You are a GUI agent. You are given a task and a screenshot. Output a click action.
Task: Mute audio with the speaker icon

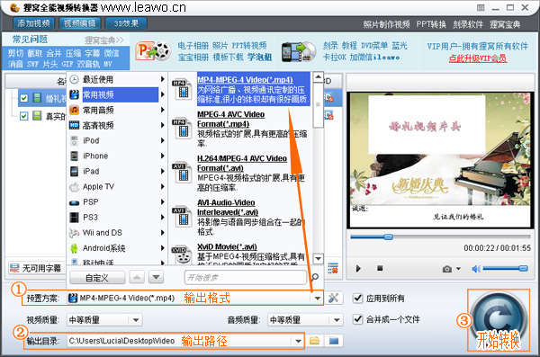pyautogui.click(x=476, y=269)
